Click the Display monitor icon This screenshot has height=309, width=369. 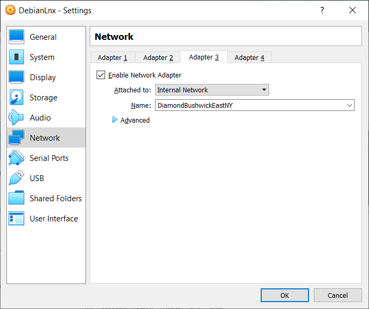(x=16, y=77)
